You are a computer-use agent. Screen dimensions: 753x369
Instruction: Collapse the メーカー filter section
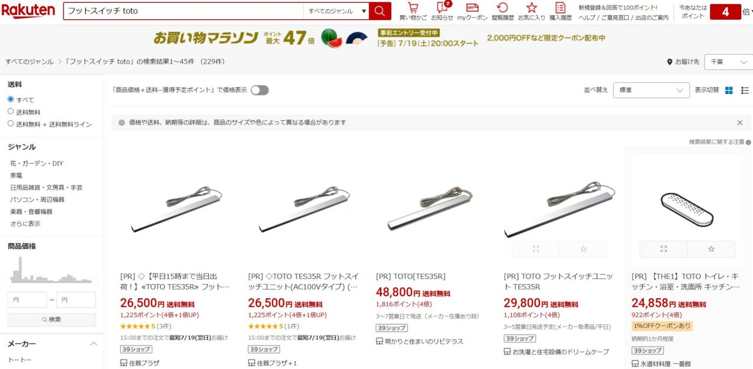click(94, 344)
